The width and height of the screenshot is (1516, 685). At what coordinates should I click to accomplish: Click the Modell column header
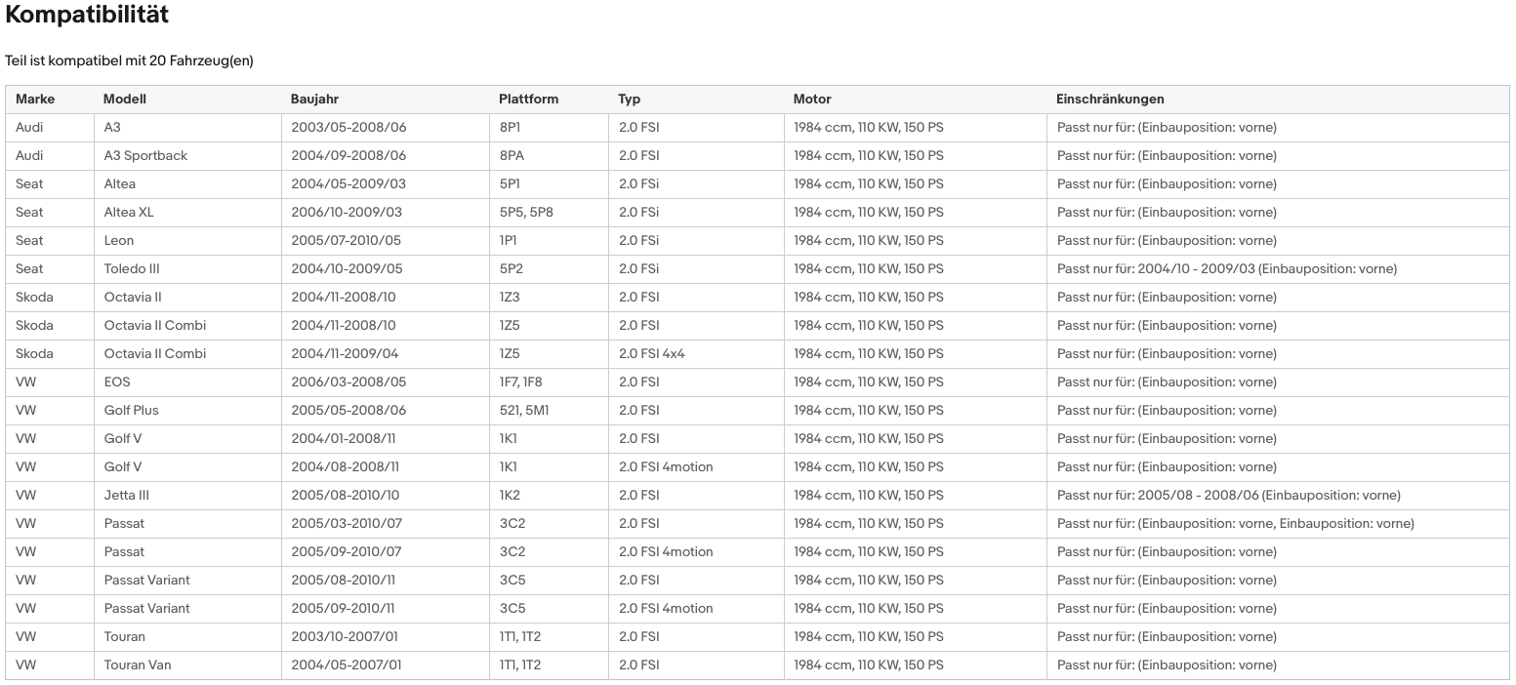125,99
